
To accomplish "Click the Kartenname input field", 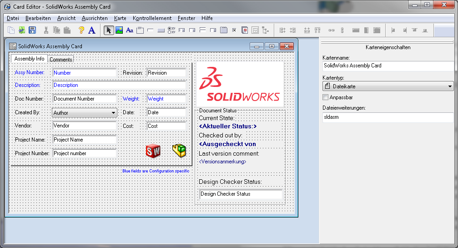I will [388, 66].
